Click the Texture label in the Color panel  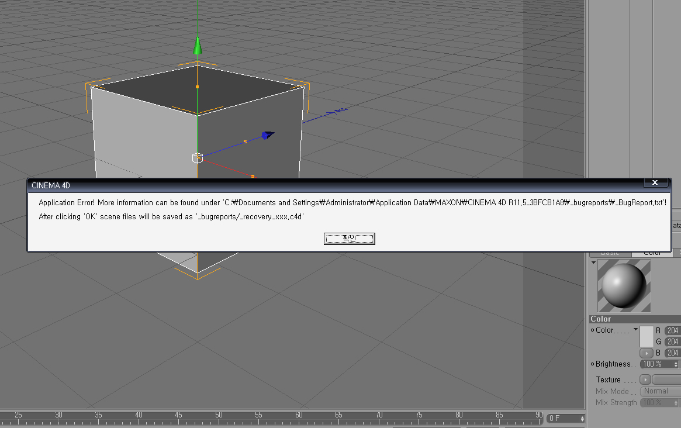tap(608, 380)
